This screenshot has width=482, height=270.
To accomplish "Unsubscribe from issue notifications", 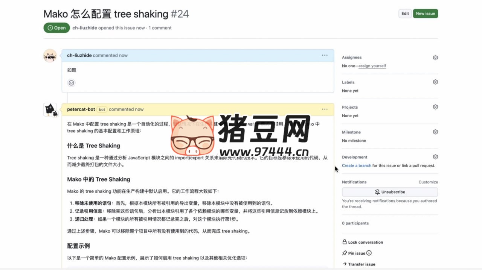I will (390, 192).
